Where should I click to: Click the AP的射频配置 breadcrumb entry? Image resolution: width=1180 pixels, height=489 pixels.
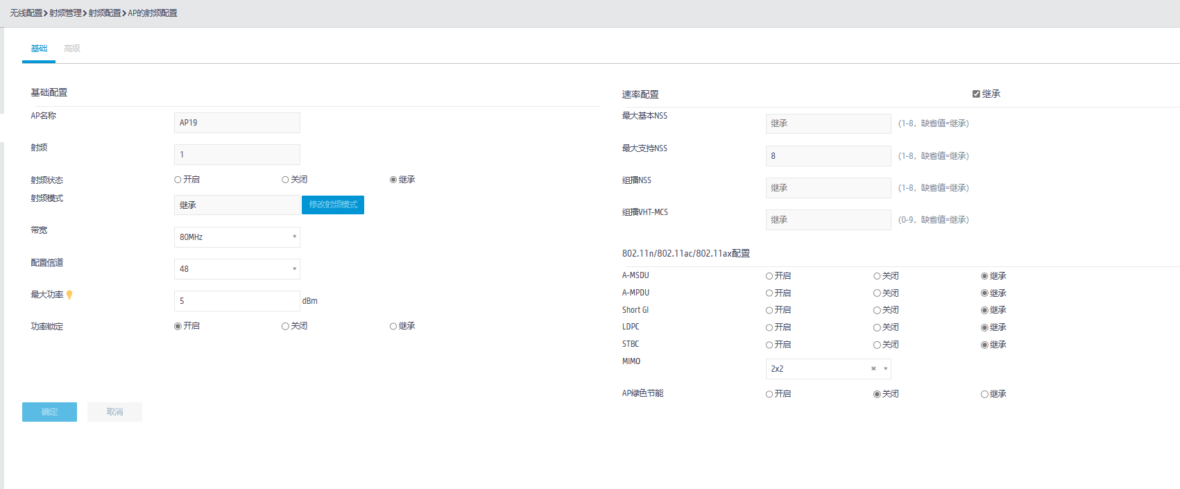coord(153,13)
